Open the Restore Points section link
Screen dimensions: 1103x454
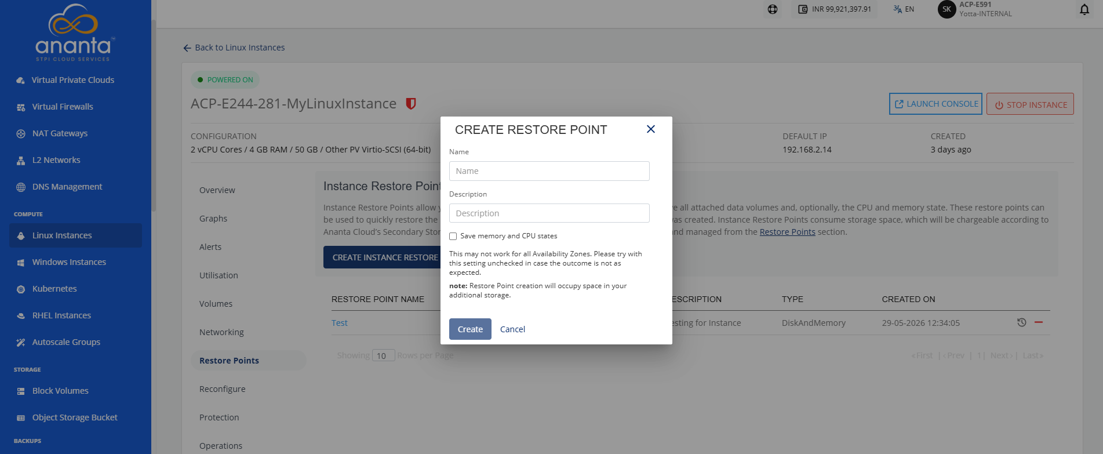click(x=787, y=232)
